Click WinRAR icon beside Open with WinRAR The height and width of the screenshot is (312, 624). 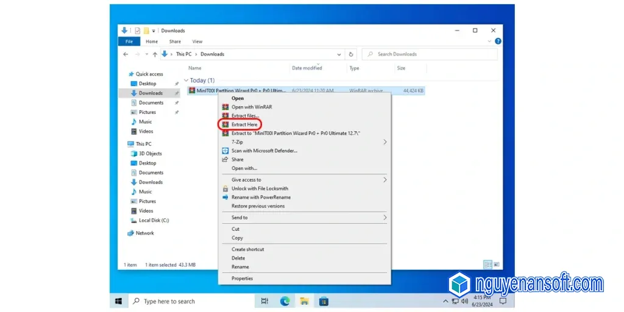pos(225,107)
